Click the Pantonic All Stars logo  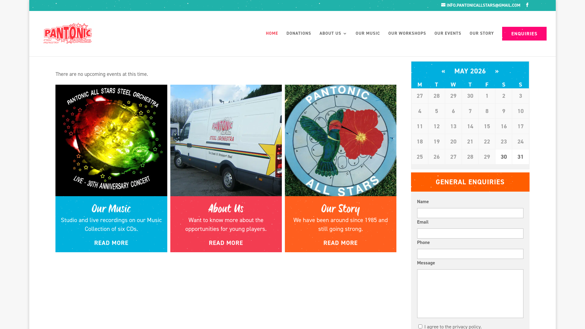pos(67,34)
